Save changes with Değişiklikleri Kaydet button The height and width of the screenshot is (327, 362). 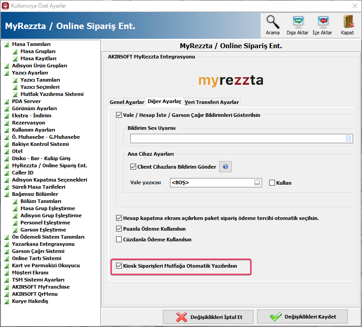(x=302, y=317)
